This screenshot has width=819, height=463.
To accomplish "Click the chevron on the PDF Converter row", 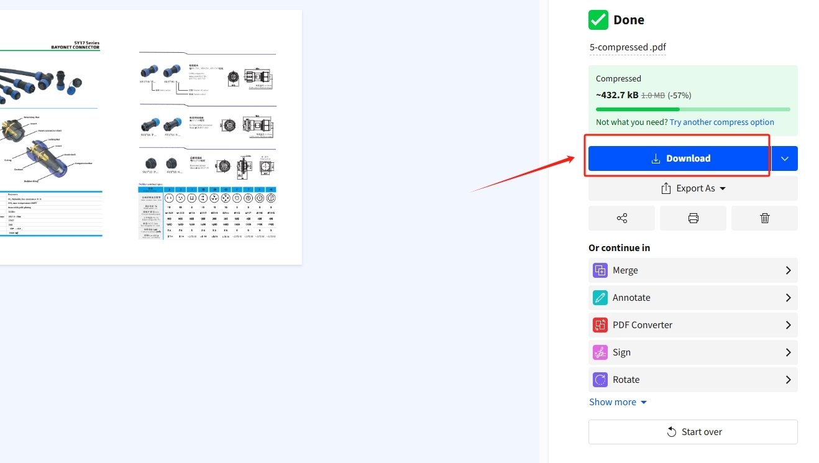I will pos(788,325).
